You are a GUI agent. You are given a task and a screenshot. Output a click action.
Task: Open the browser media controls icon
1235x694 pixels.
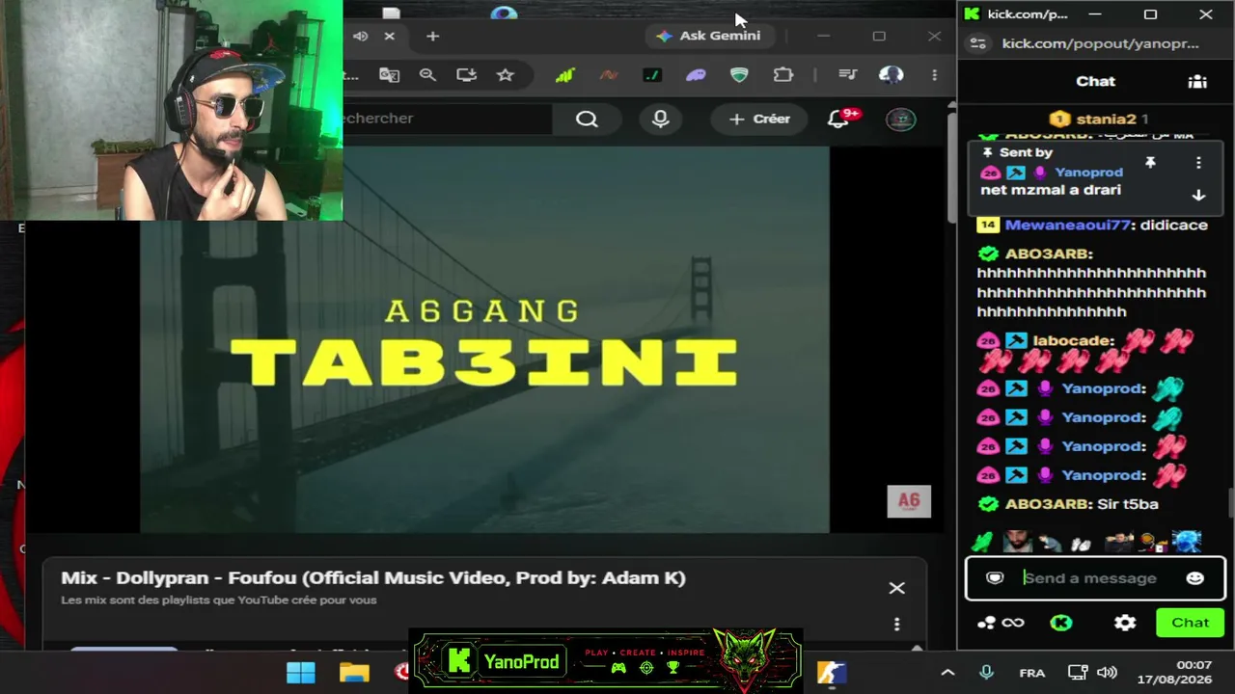tap(847, 75)
